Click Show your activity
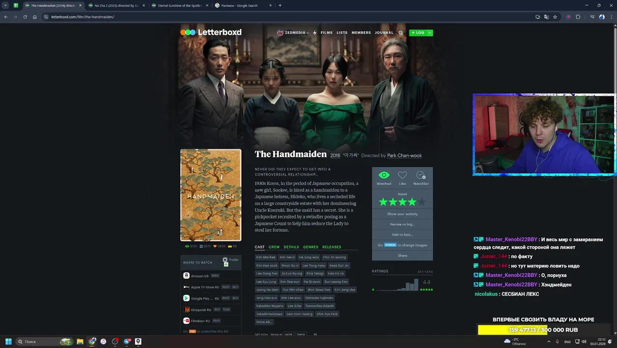Screen dimensions: 617x348 pos(402,214)
